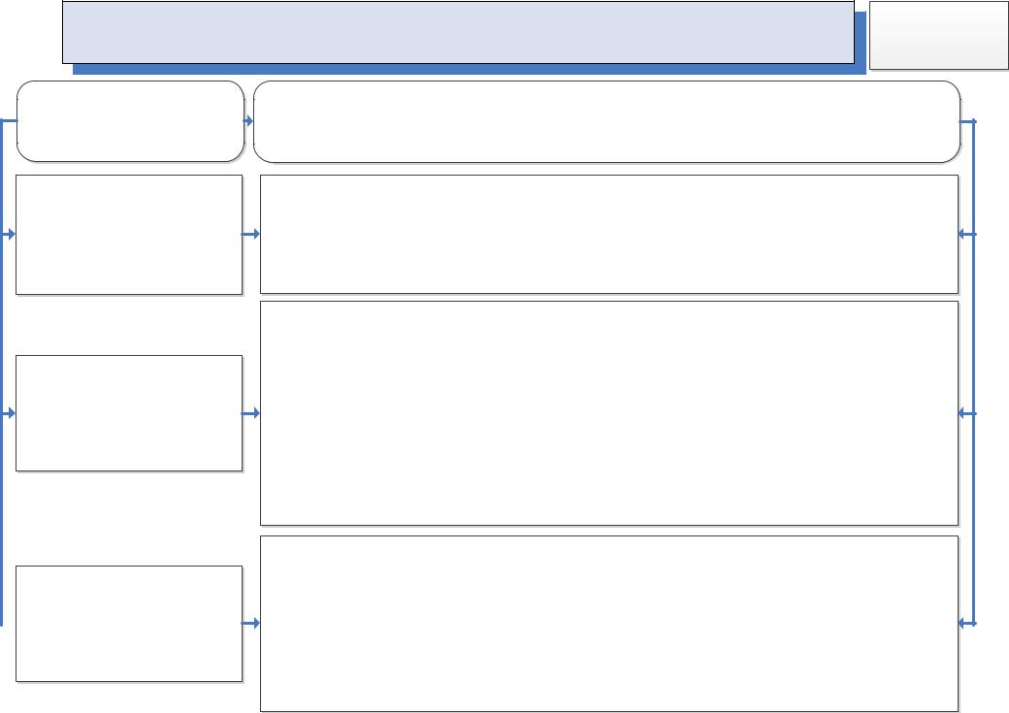Select the vertical blue connector line on left edge
Screen dimensions: 1009x713
click(x=1, y=372)
